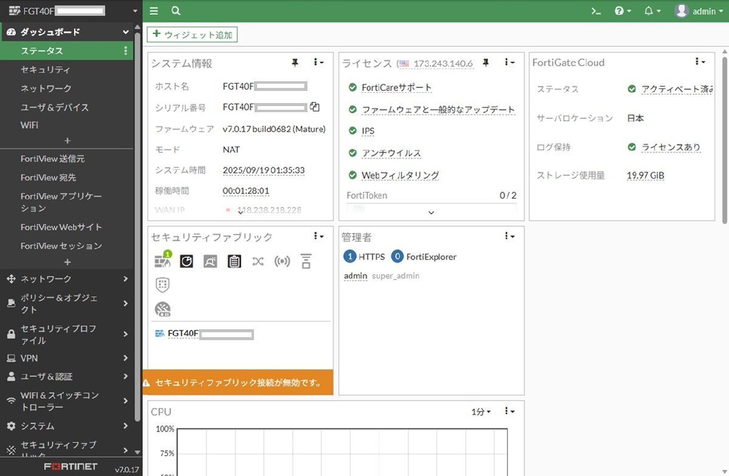Open FortiView 送信元 in sidebar
The height and width of the screenshot is (476, 729).
[53, 159]
